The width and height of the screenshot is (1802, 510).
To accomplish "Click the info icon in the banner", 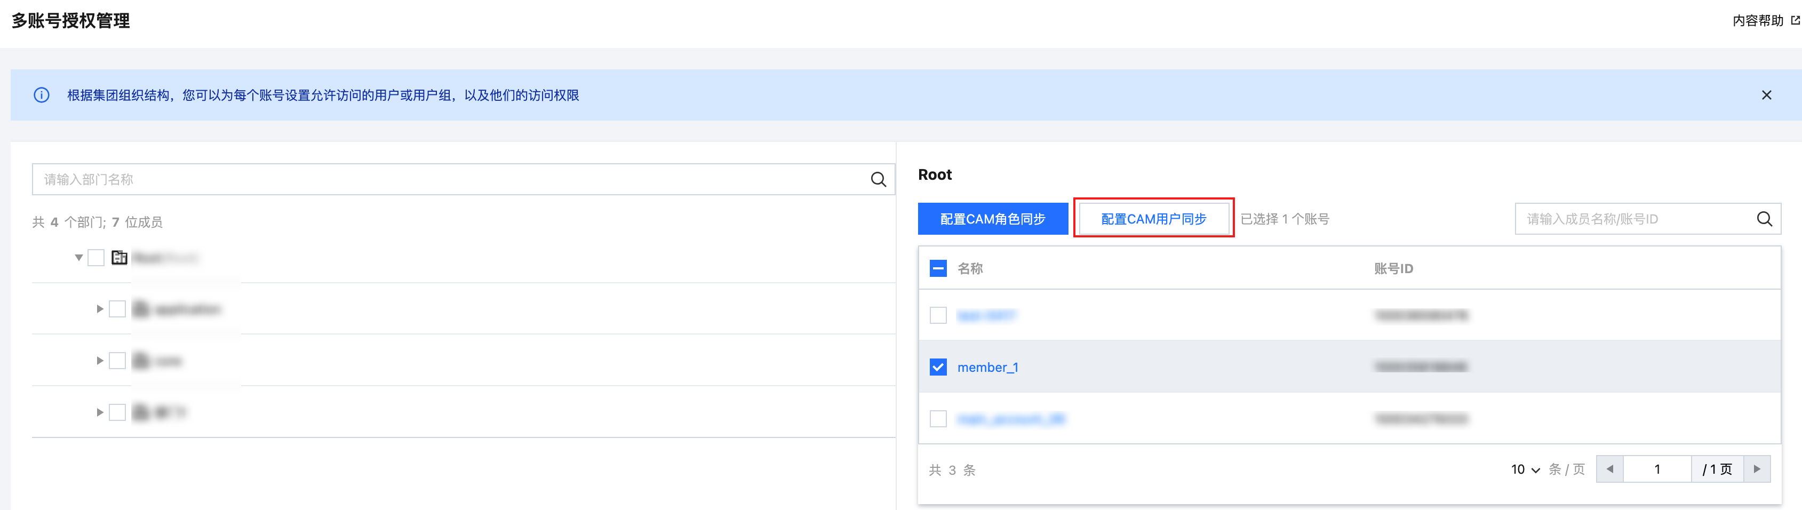I will (x=41, y=95).
